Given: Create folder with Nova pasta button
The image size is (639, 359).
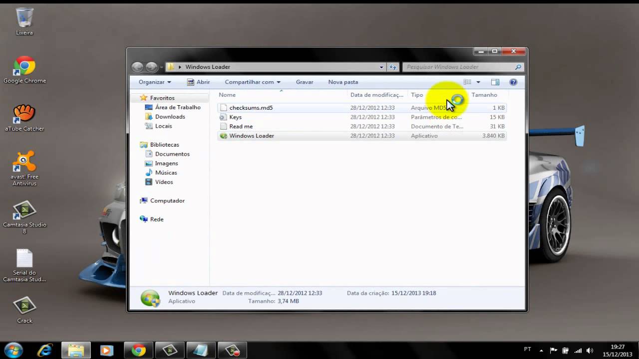Looking at the screenshot, I should coord(343,82).
